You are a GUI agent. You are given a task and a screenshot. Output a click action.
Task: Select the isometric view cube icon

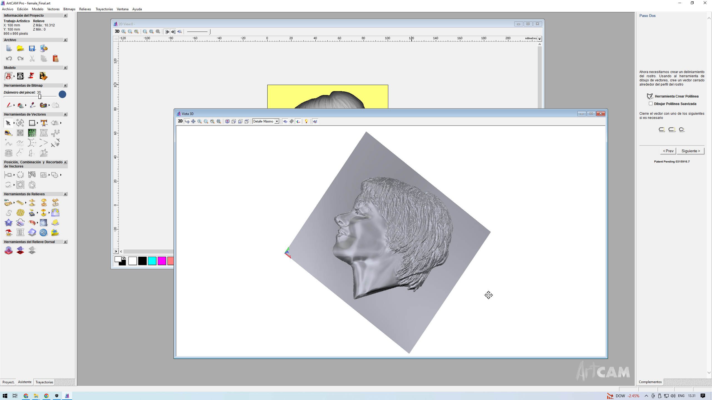pos(227,121)
